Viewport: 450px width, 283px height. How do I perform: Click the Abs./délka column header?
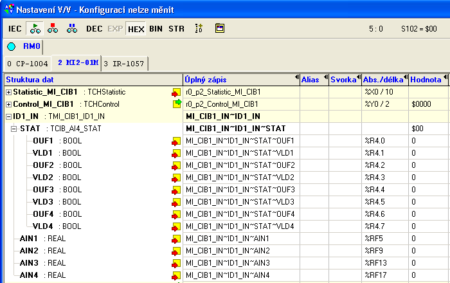pyautogui.click(x=385, y=80)
